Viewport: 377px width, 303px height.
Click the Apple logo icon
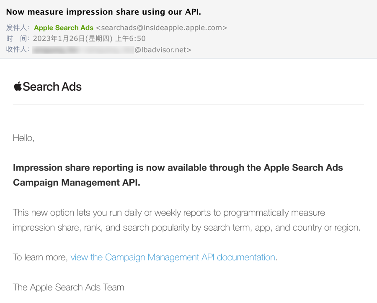coord(18,86)
